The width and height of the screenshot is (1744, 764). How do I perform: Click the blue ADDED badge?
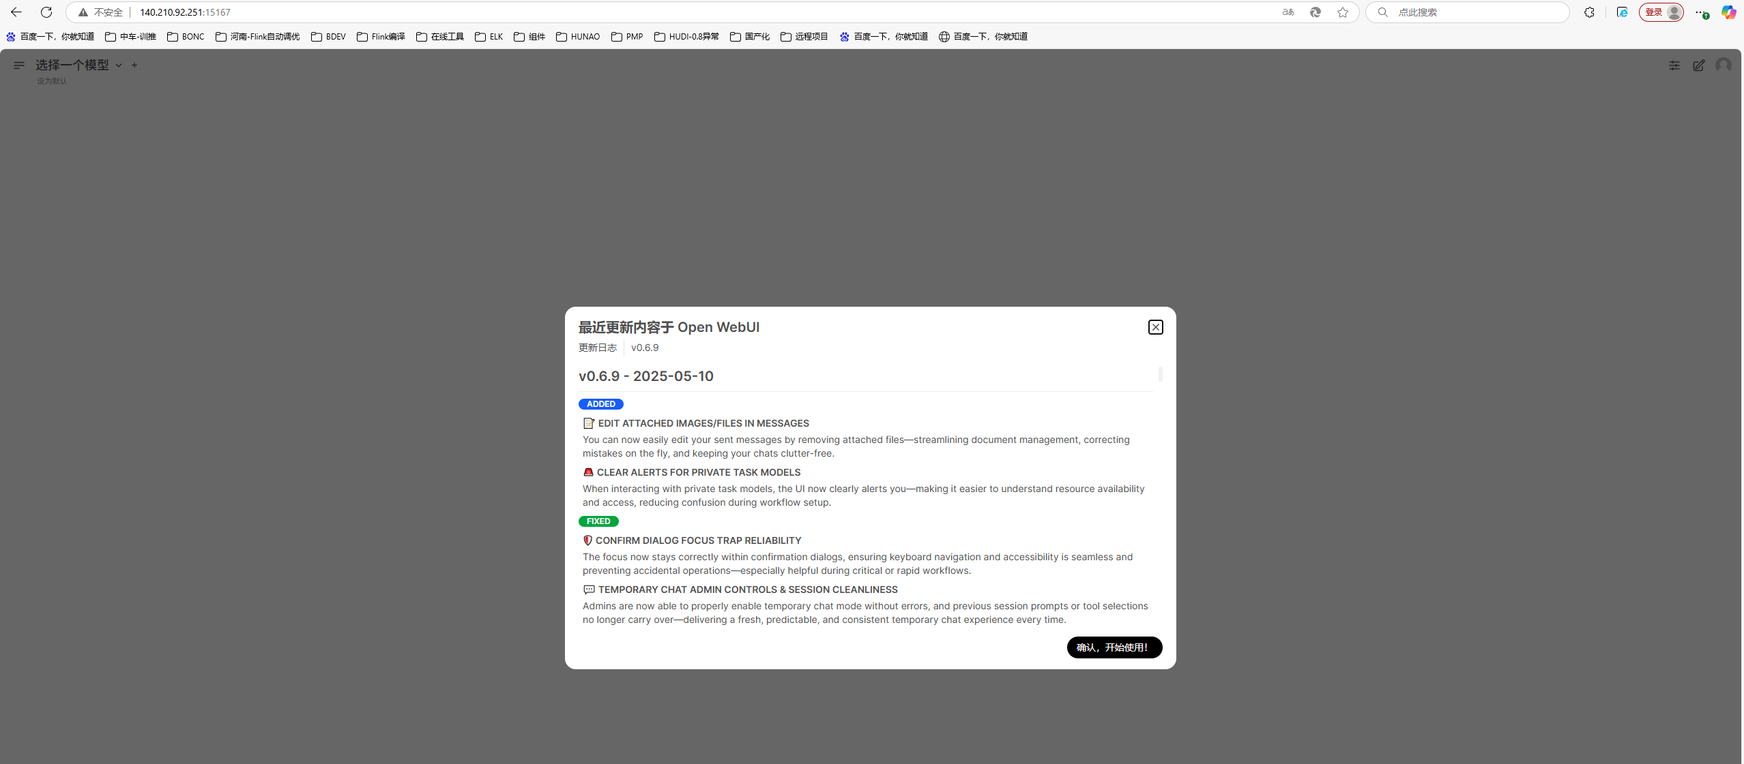[600, 404]
